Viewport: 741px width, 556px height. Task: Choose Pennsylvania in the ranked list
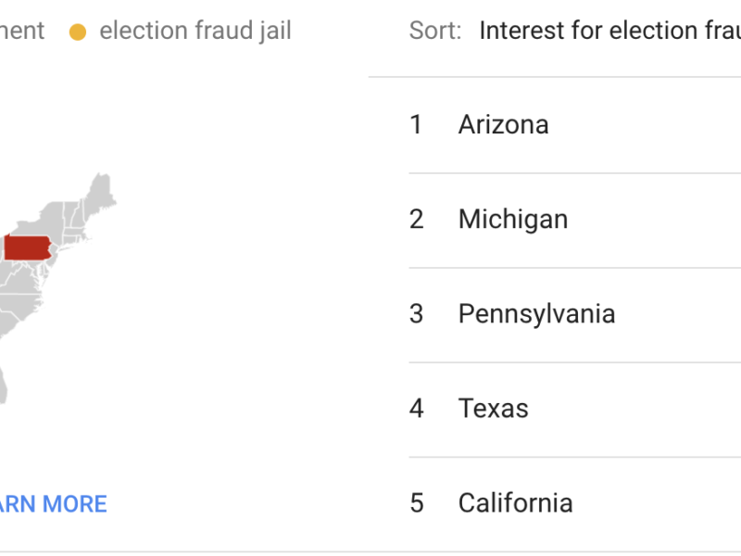click(x=536, y=314)
